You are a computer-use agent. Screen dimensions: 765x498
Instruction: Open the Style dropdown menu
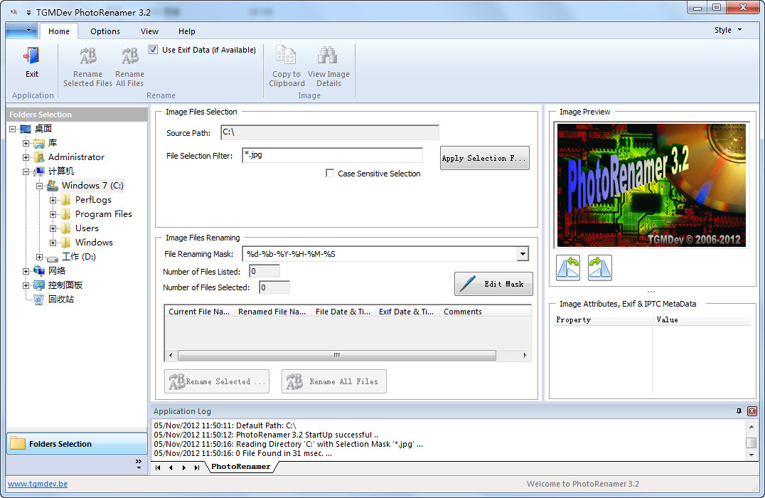[x=728, y=31]
